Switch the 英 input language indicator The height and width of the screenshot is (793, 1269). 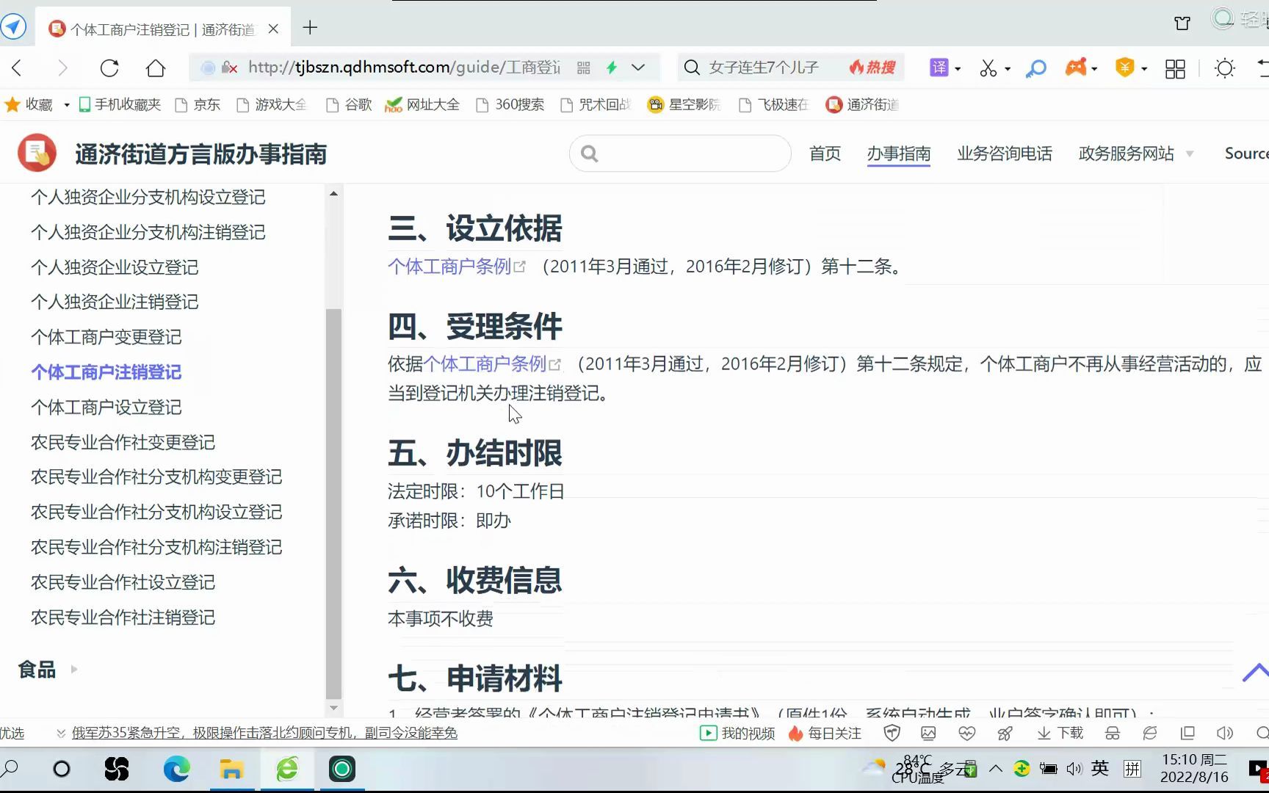pos(1099,769)
